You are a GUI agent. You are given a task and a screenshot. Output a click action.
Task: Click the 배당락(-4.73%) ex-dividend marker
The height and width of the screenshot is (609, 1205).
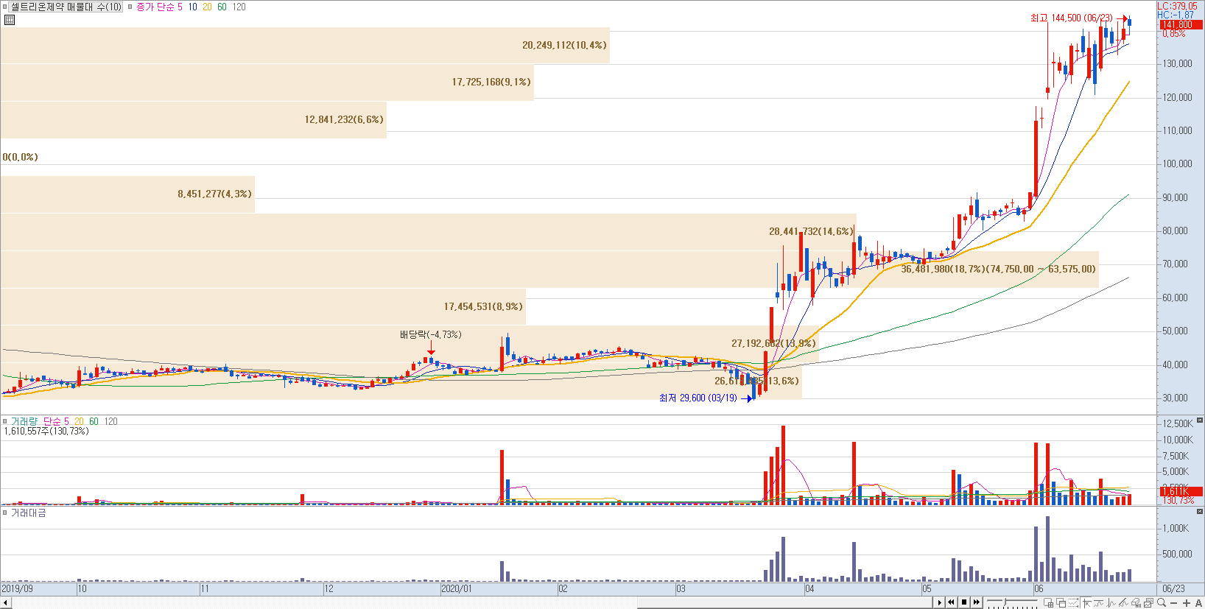(x=431, y=334)
